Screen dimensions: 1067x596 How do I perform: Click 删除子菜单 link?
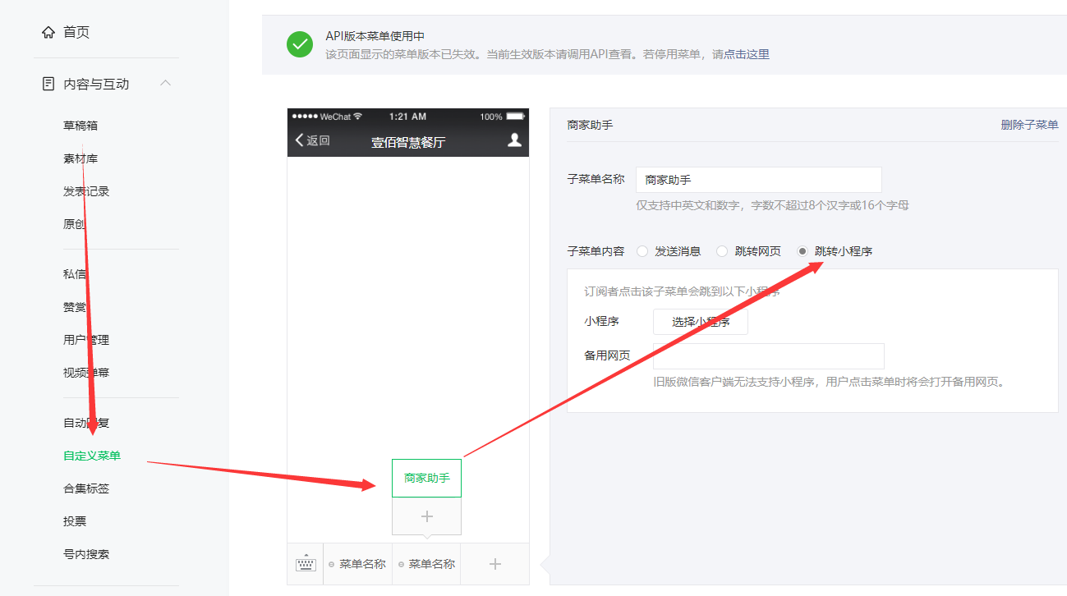(x=1029, y=125)
